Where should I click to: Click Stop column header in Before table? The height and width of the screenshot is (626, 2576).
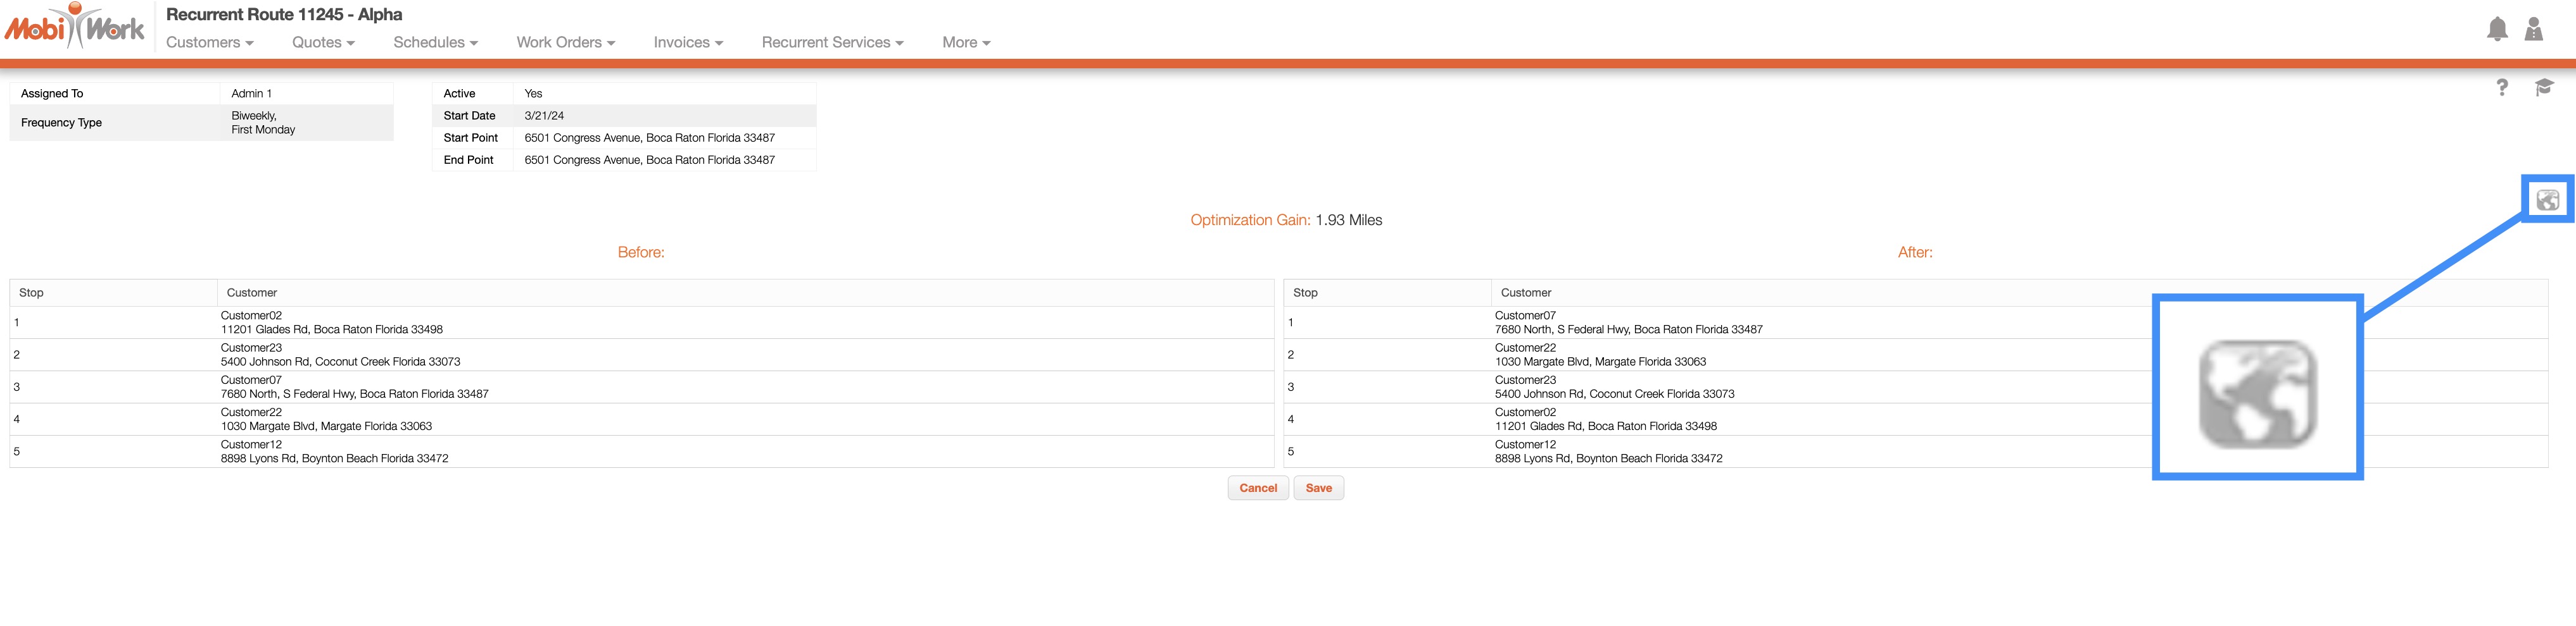31,293
